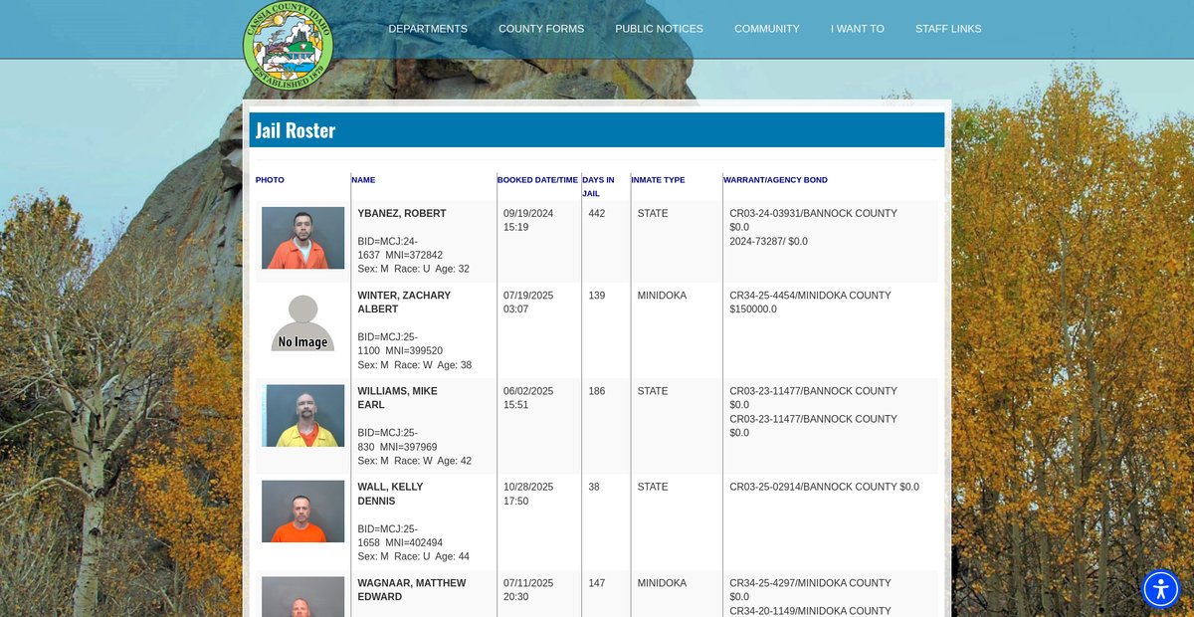1194x617 pixels.
Task: Click the STATE inmate type for Williams
Action: [x=653, y=391]
